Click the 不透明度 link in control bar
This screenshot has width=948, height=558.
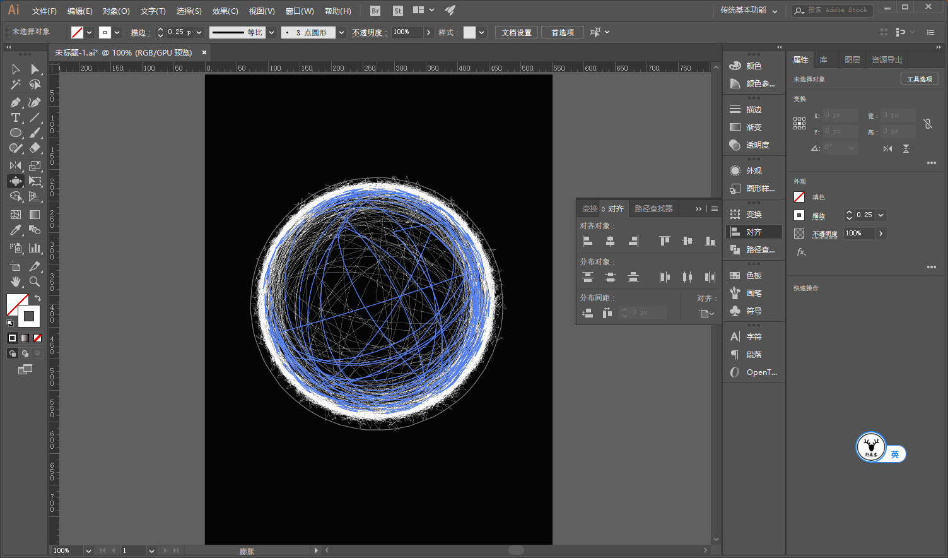pyautogui.click(x=369, y=32)
